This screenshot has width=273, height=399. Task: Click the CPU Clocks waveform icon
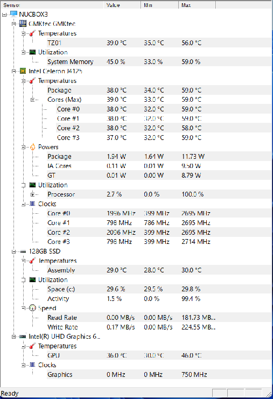tap(32, 204)
